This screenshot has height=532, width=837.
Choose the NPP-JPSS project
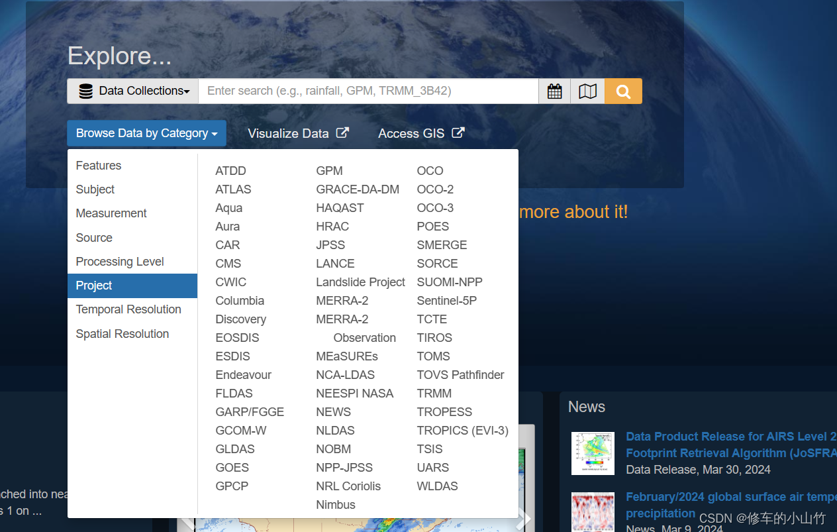[344, 468]
